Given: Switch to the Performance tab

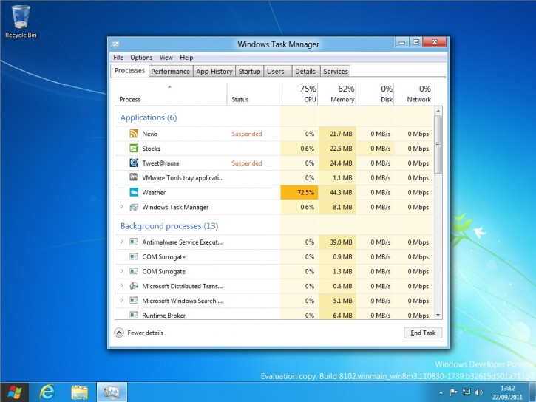Looking at the screenshot, I should [170, 72].
